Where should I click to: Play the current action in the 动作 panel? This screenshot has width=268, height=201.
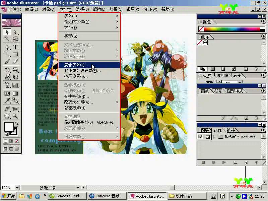[224, 162]
